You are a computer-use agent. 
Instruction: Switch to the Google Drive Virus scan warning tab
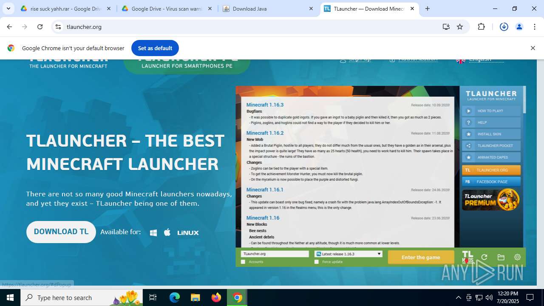pos(167,8)
